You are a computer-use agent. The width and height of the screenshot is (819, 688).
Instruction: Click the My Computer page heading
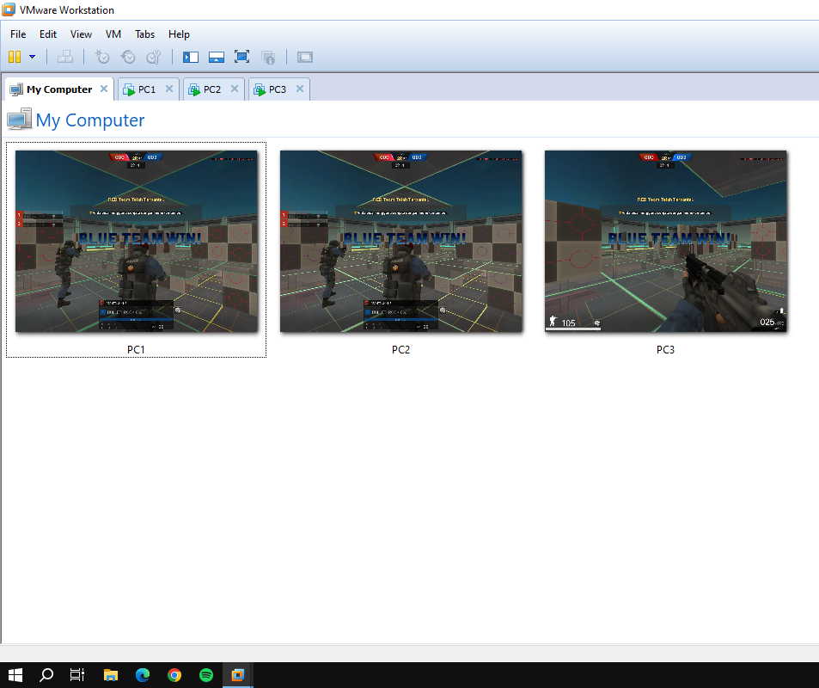tap(90, 120)
